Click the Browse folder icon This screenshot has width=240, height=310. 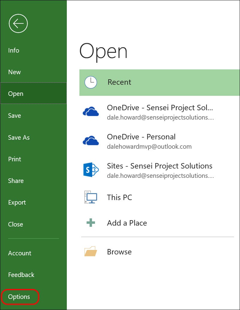point(91,251)
